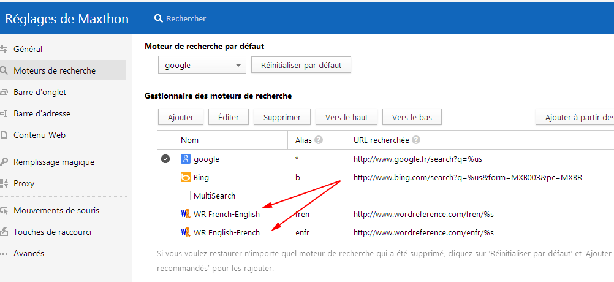Switch to Contenu Web section

coord(40,135)
